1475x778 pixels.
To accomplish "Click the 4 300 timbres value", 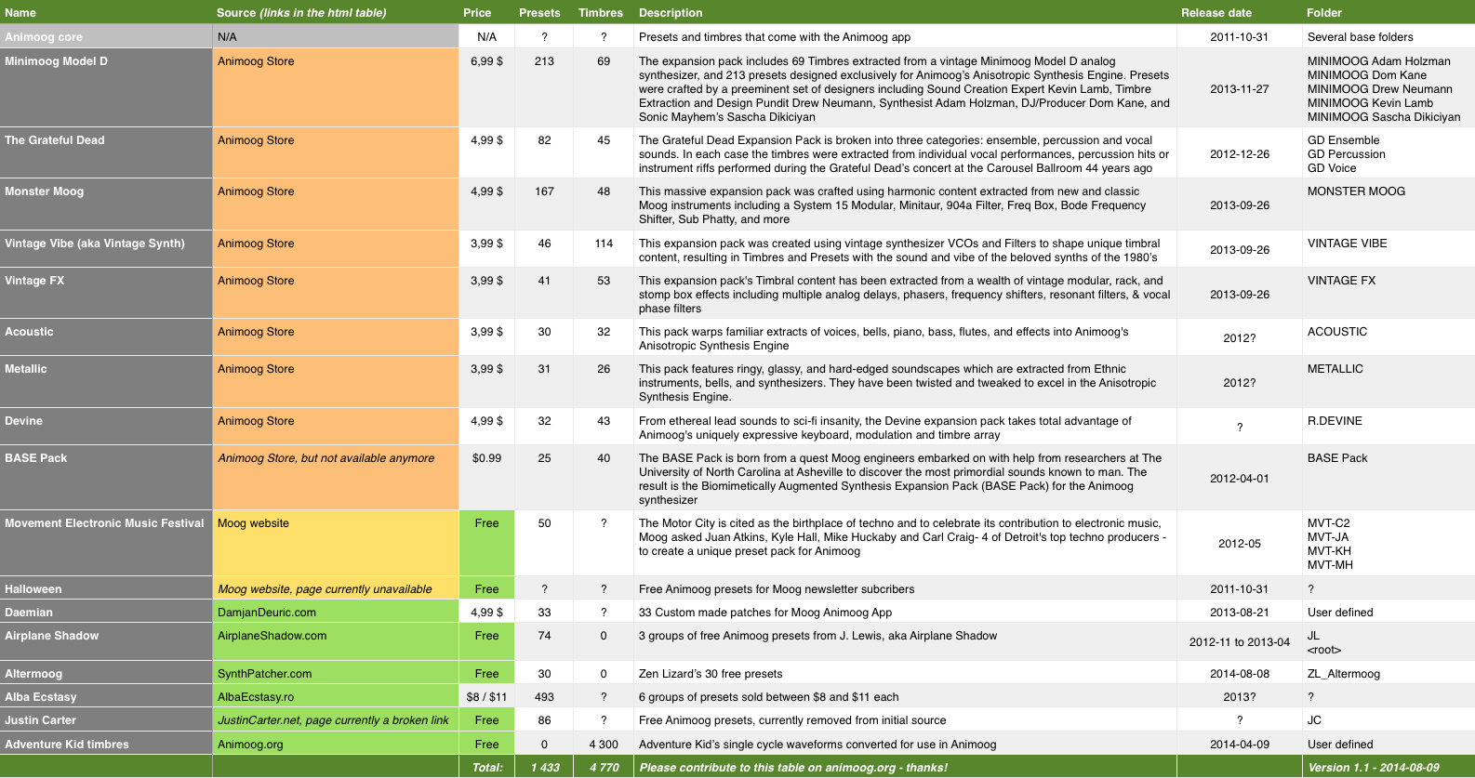I will 604,745.
